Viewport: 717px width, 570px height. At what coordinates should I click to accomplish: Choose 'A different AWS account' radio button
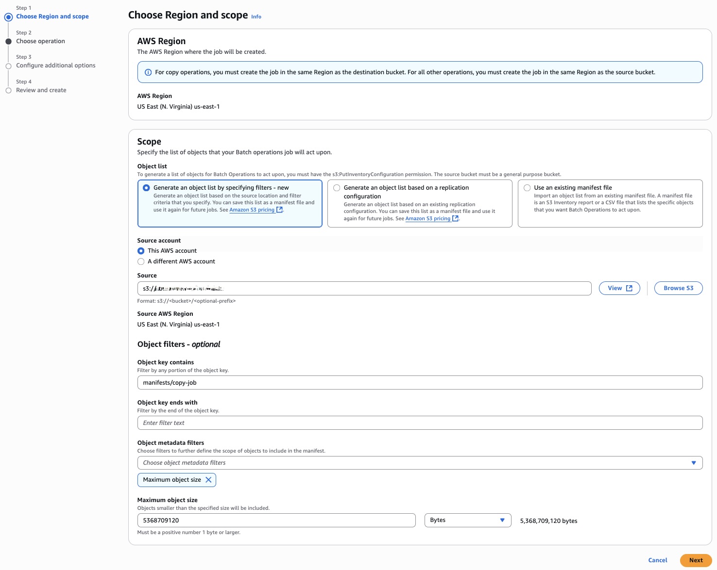[141, 261]
